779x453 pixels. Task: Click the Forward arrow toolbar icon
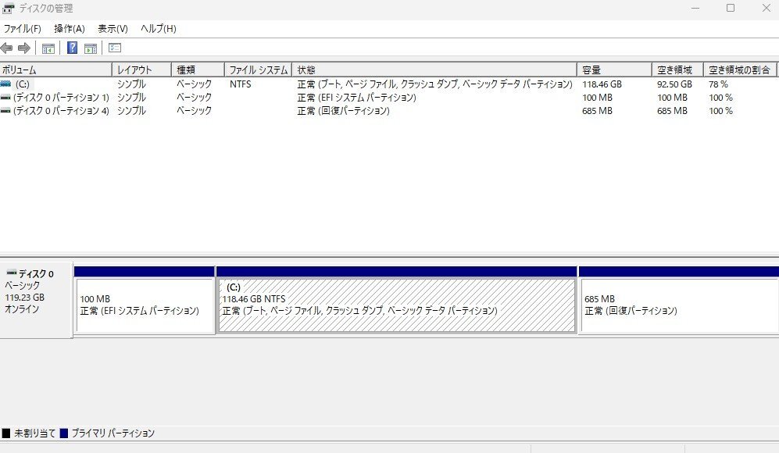[24, 48]
